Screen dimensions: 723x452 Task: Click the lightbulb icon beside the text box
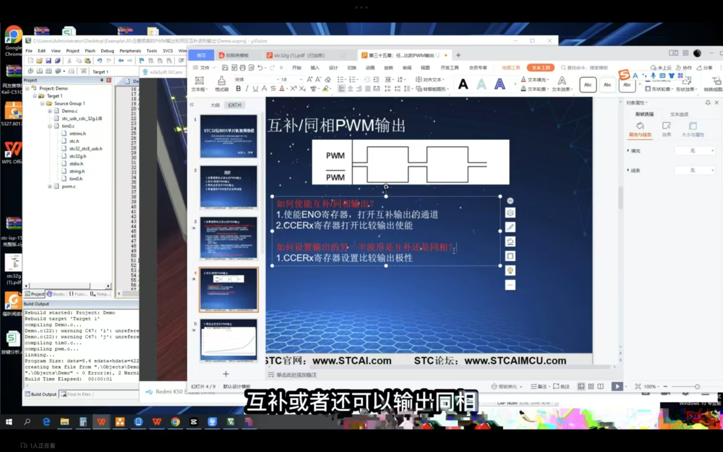510,271
